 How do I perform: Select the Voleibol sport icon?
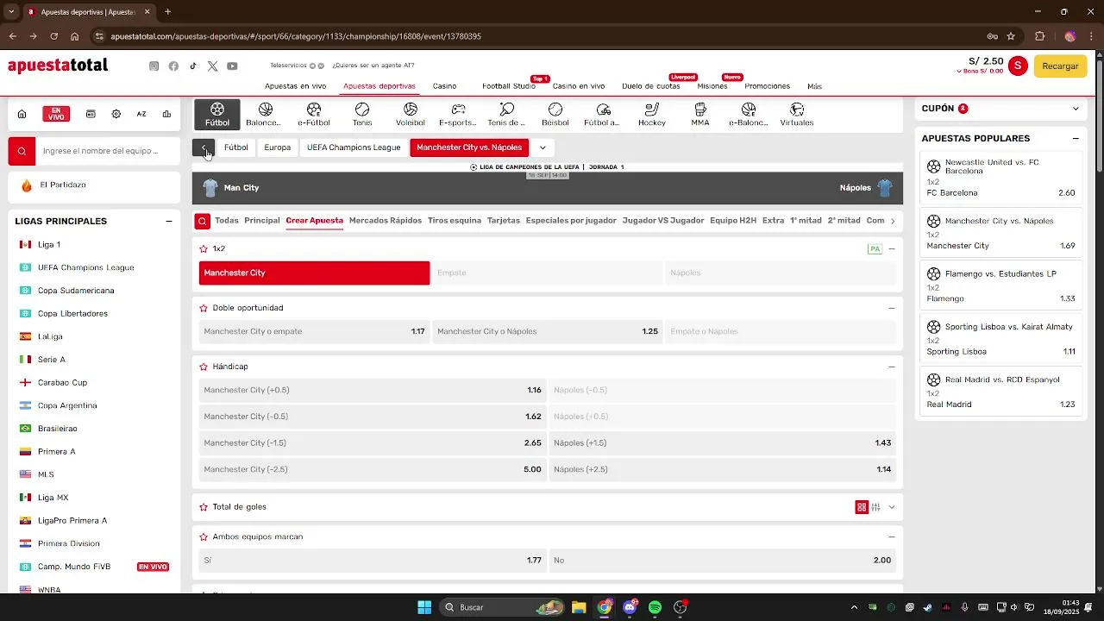click(411, 115)
